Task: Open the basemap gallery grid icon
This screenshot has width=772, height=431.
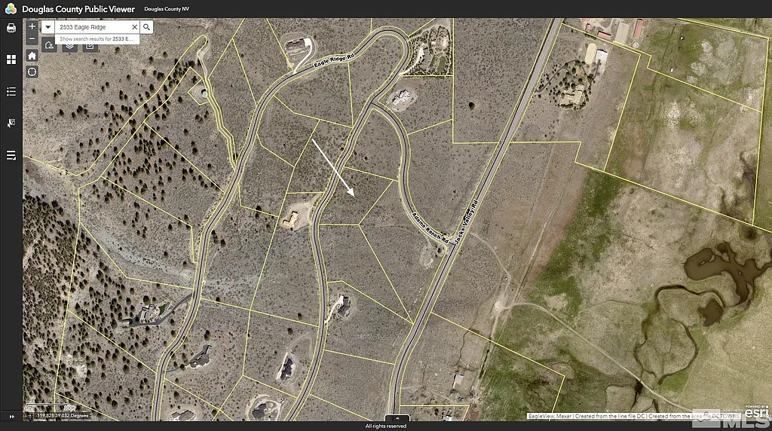Action: tap(11, 60)
